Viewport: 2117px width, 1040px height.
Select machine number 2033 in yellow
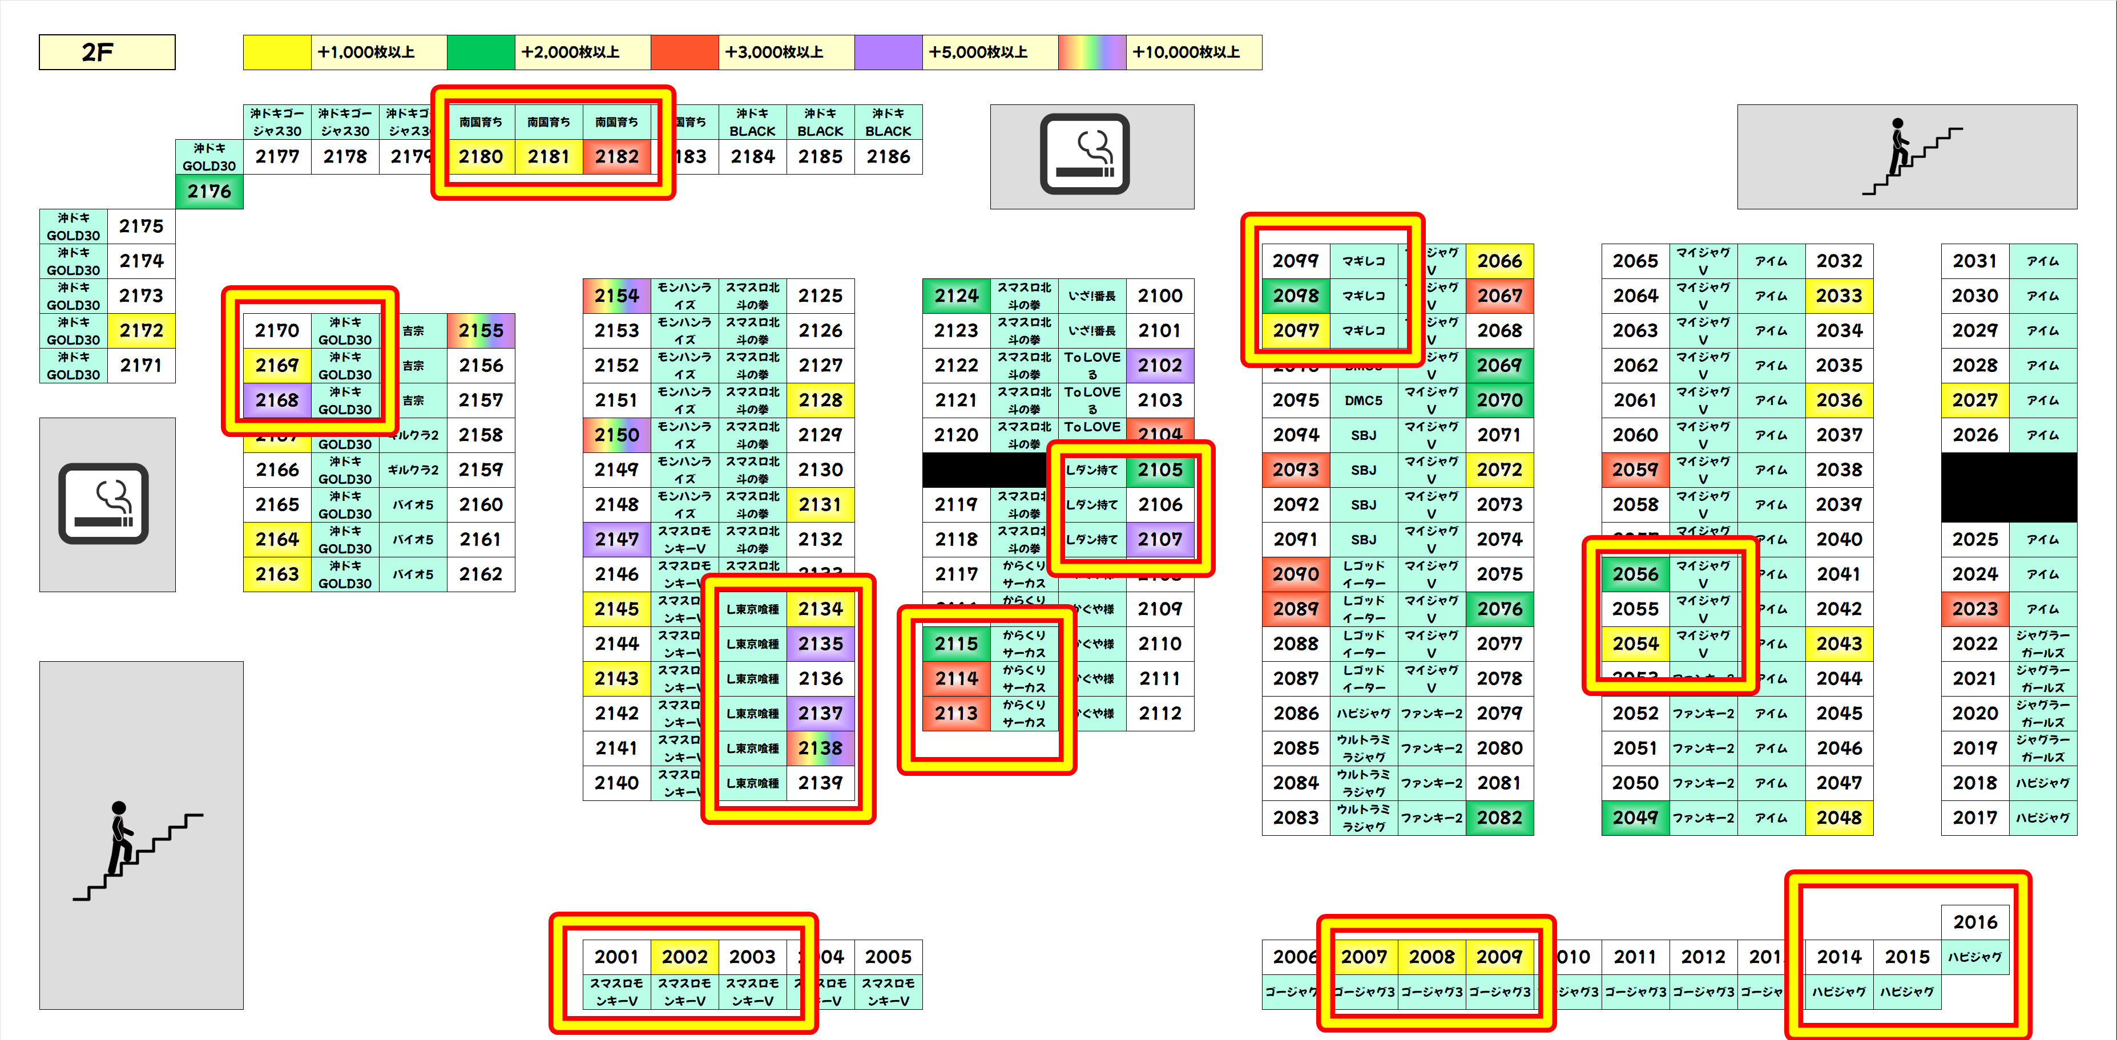coord(1839,296)
